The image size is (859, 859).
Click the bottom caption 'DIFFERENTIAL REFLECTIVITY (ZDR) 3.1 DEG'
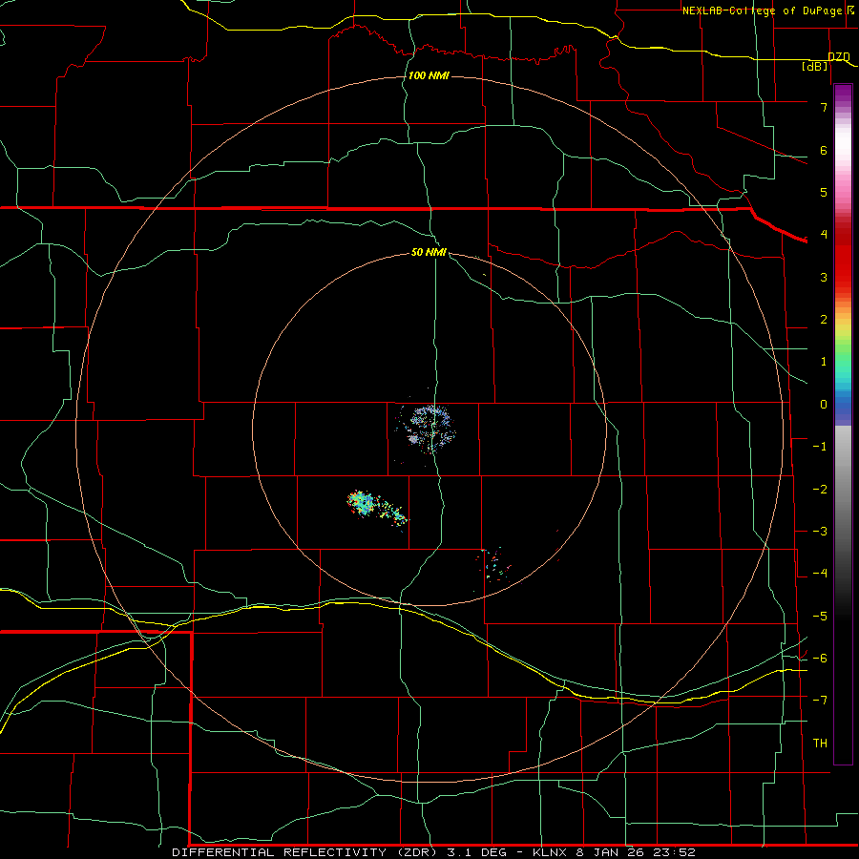[x=339, y=852]
